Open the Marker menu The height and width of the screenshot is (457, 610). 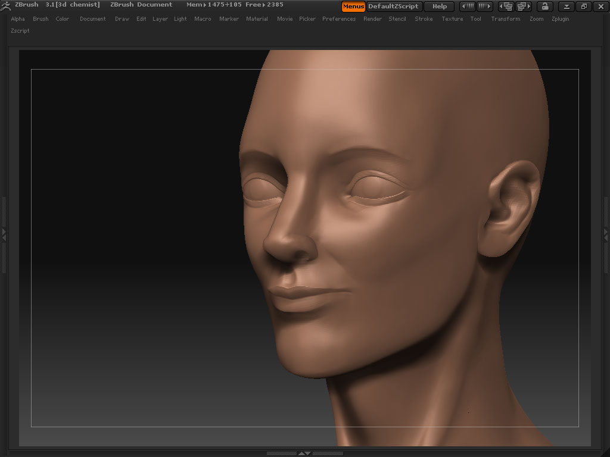pos(229,18)
